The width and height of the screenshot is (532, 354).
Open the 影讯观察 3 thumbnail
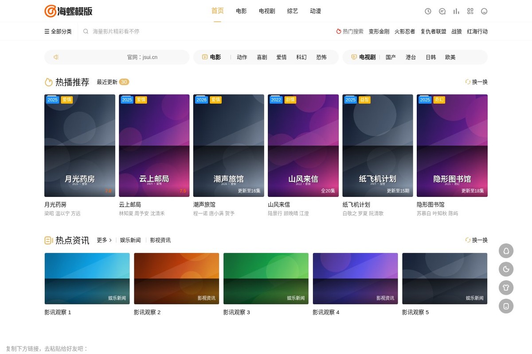point(266,278)
